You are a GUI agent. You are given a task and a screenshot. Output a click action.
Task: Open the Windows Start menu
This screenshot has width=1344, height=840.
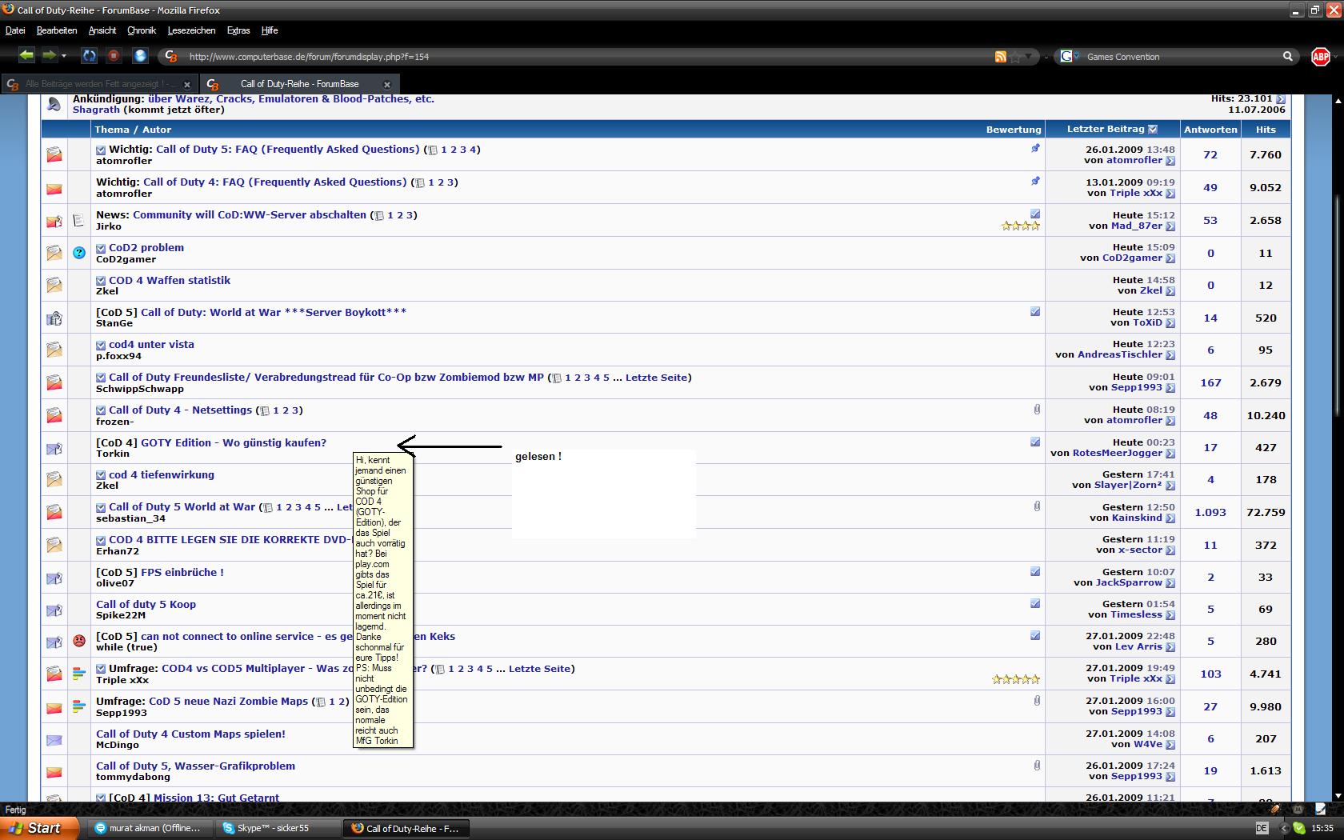point(39,828)
